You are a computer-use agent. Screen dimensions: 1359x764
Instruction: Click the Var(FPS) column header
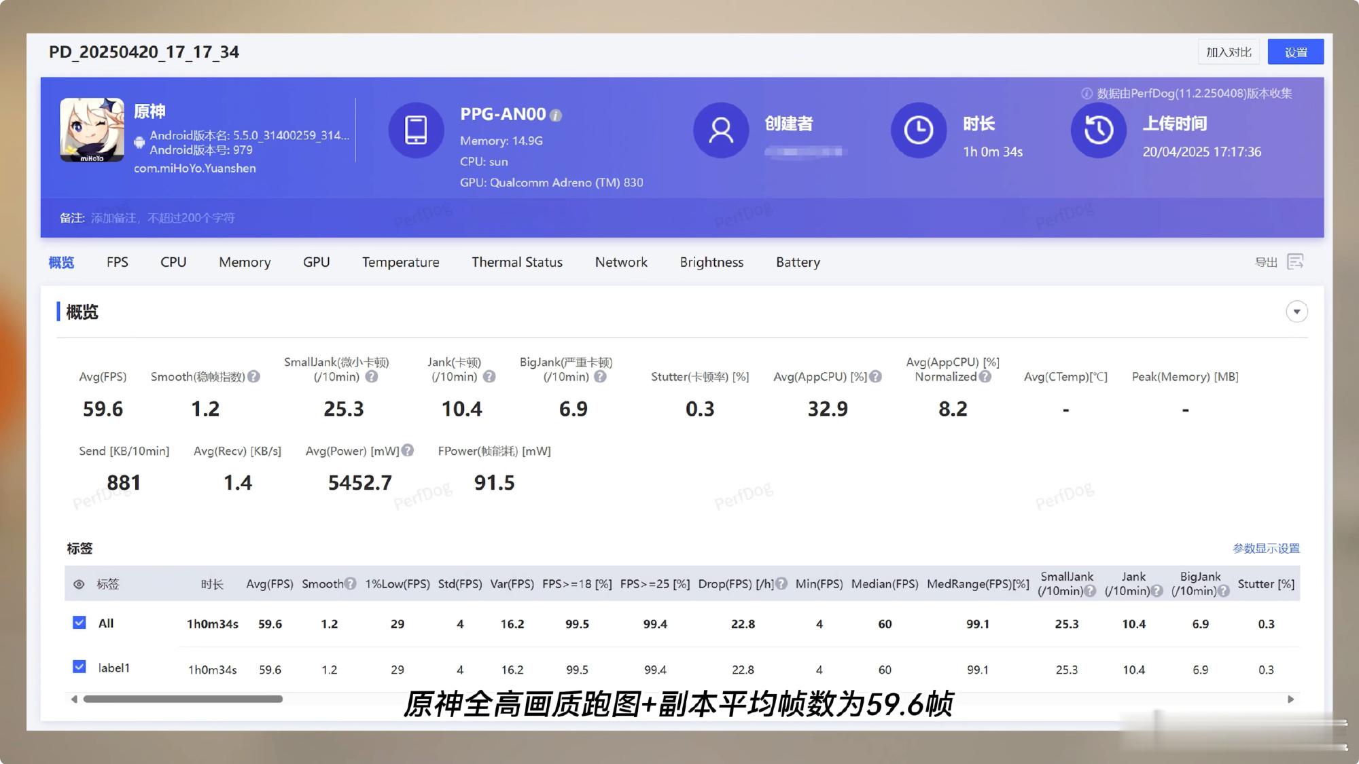point(512,584)
